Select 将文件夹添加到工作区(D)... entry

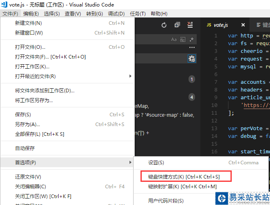(67, 90)
